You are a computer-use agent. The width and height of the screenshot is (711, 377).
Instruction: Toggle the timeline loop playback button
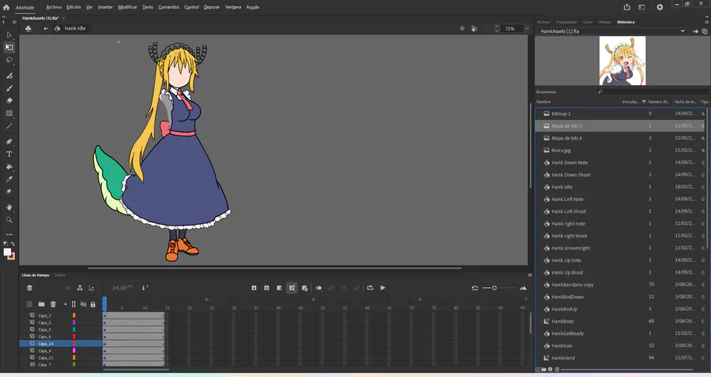tap(370, 288)
